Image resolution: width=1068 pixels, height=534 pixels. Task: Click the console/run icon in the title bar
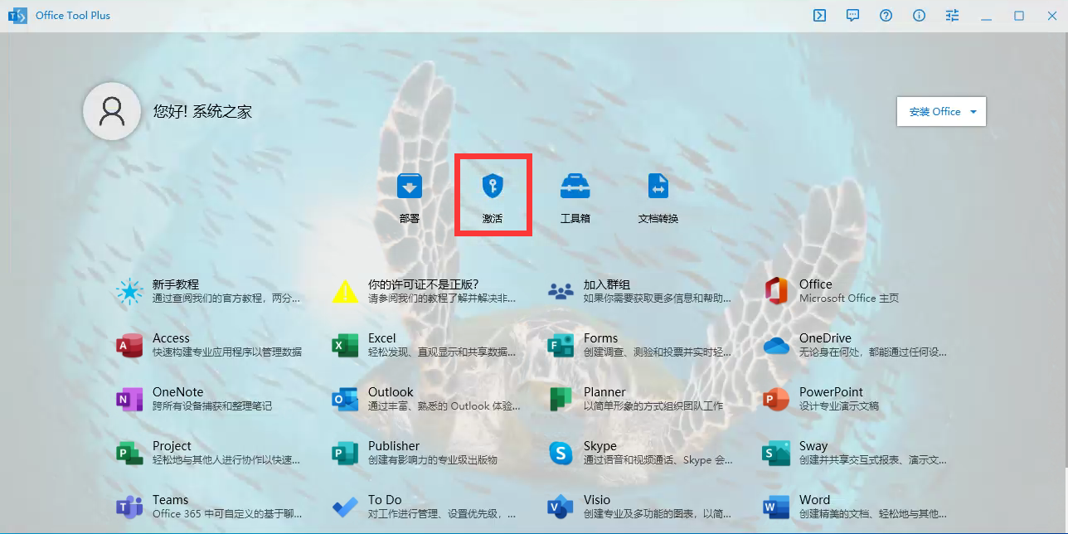[819, 15]
